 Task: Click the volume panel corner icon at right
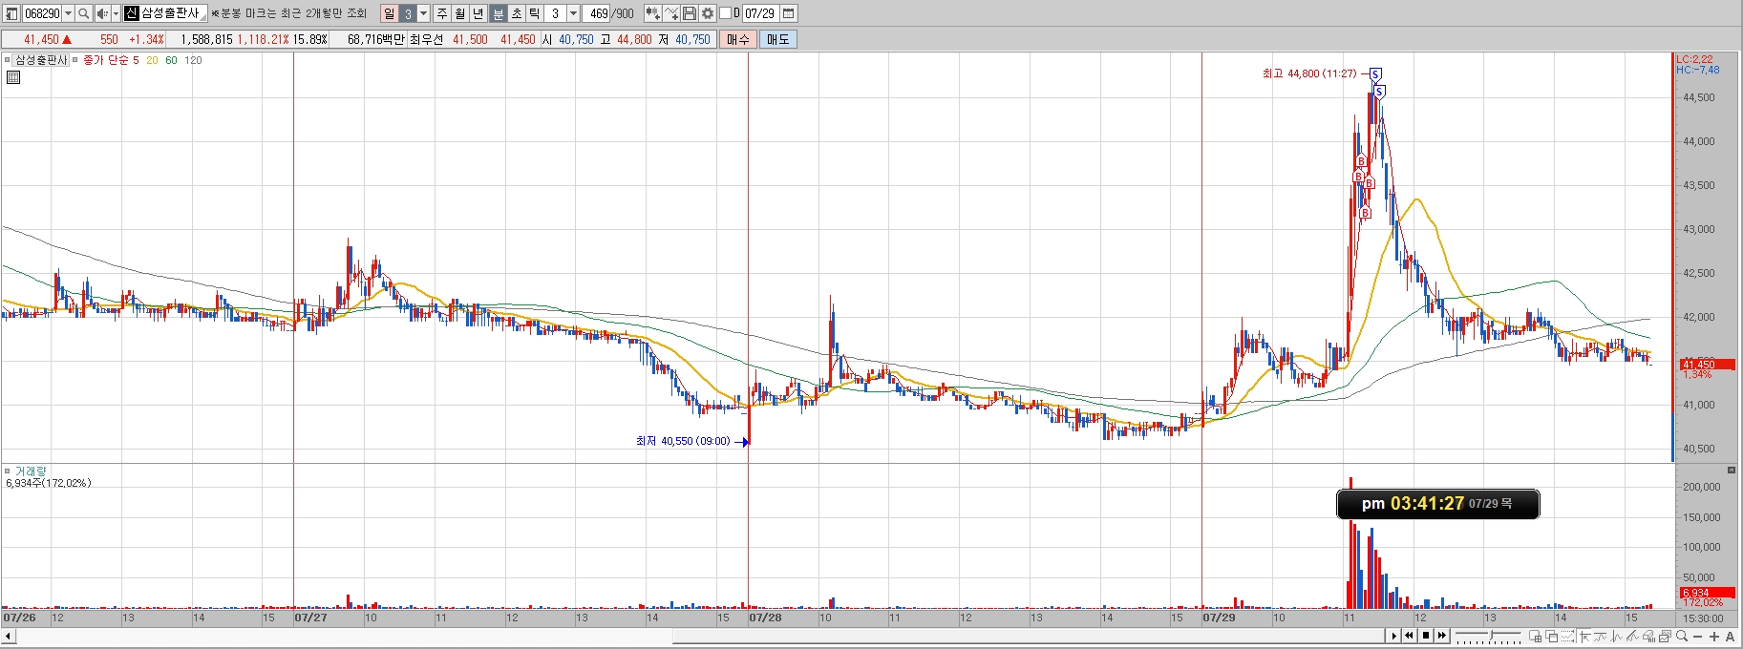click(1732, 470)
